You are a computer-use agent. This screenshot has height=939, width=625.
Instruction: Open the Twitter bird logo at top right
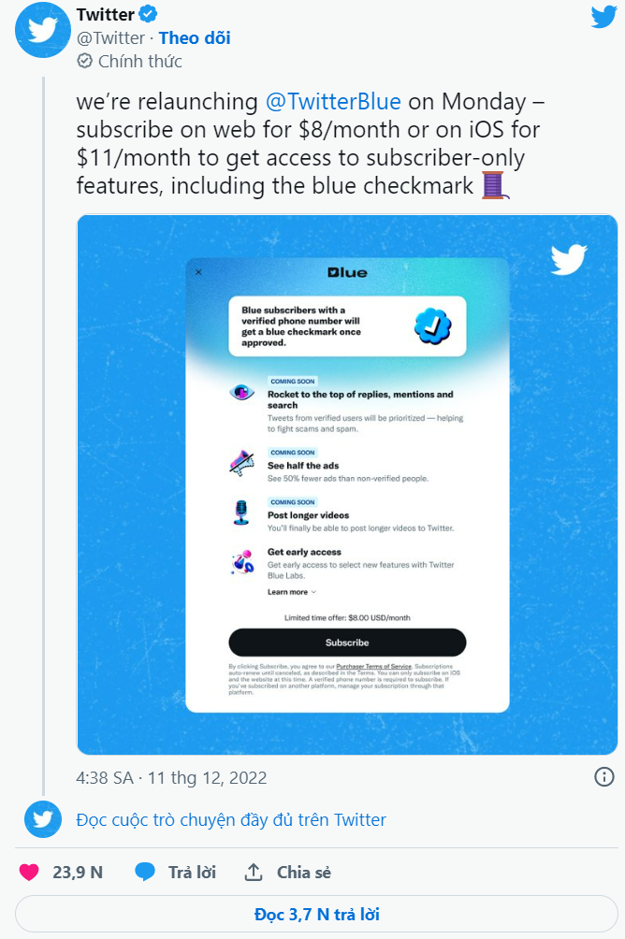603,17
